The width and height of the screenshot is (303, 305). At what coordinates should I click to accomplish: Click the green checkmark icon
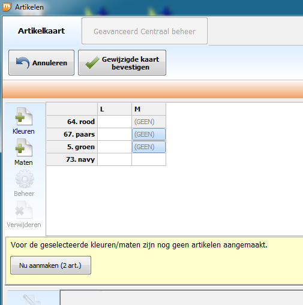click(92, 63)
